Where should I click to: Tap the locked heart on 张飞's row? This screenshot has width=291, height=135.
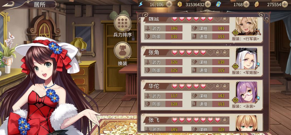pos(224,120)
